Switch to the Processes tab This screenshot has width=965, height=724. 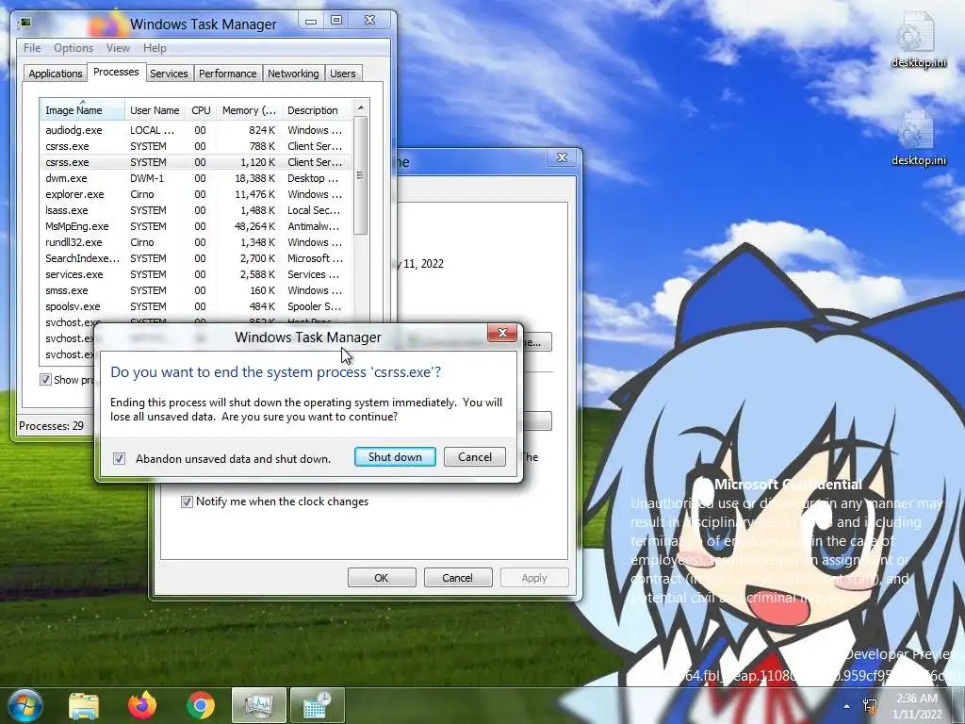116,72
